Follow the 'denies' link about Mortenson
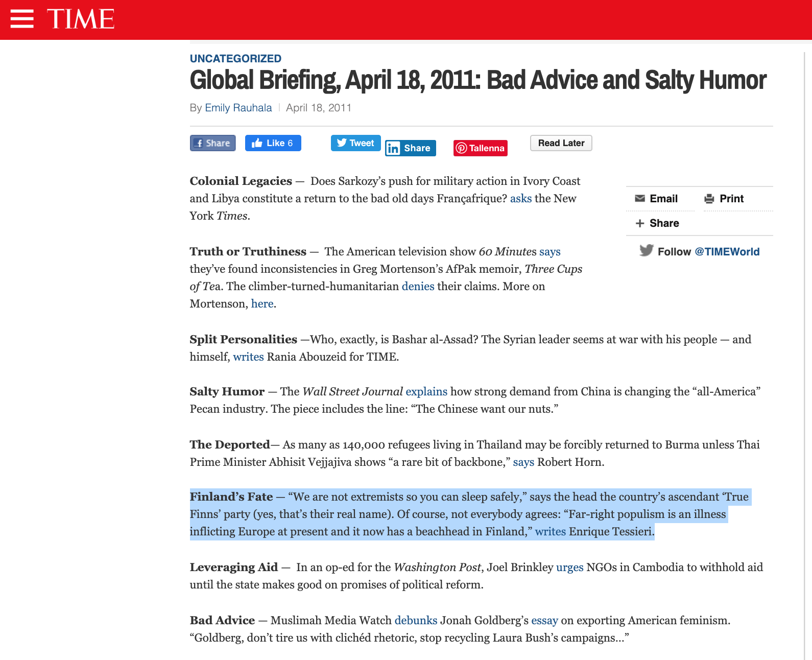 pos(418,286)
